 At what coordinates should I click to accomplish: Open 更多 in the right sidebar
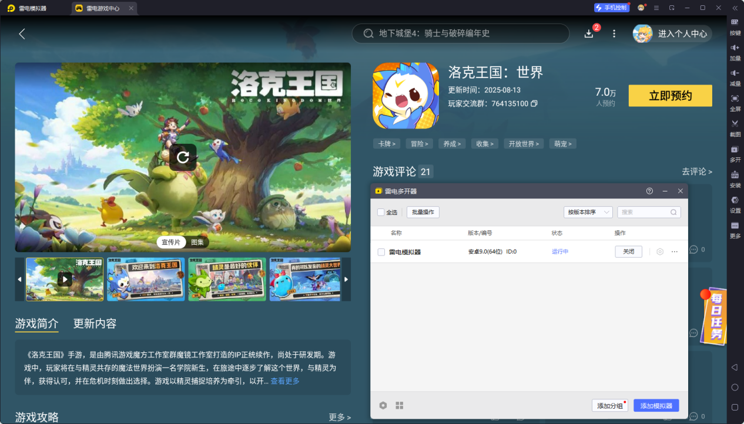pyautogui.click(x=735, y=230)
